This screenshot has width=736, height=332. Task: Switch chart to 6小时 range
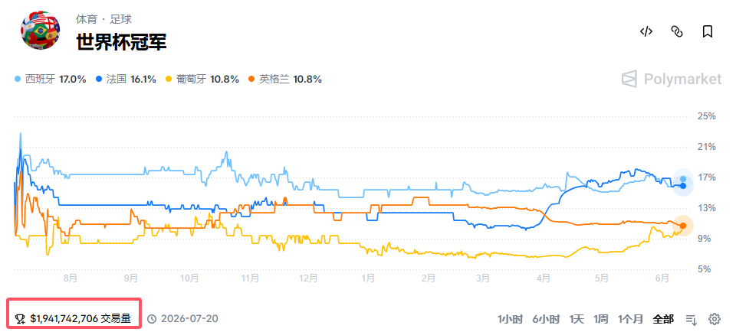point(546,319)
